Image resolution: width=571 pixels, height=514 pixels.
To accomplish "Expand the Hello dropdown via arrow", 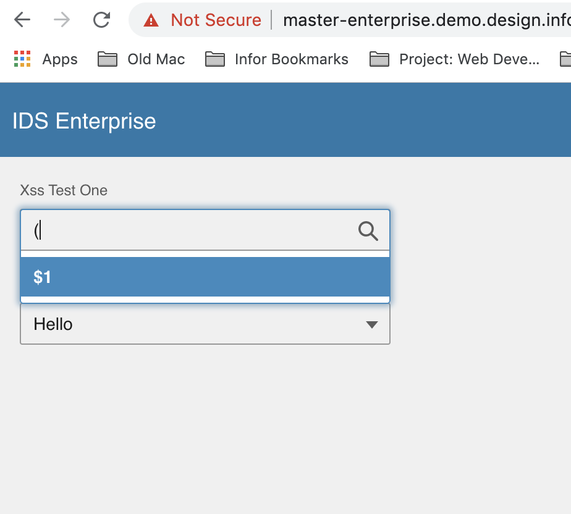I will 372,324.
